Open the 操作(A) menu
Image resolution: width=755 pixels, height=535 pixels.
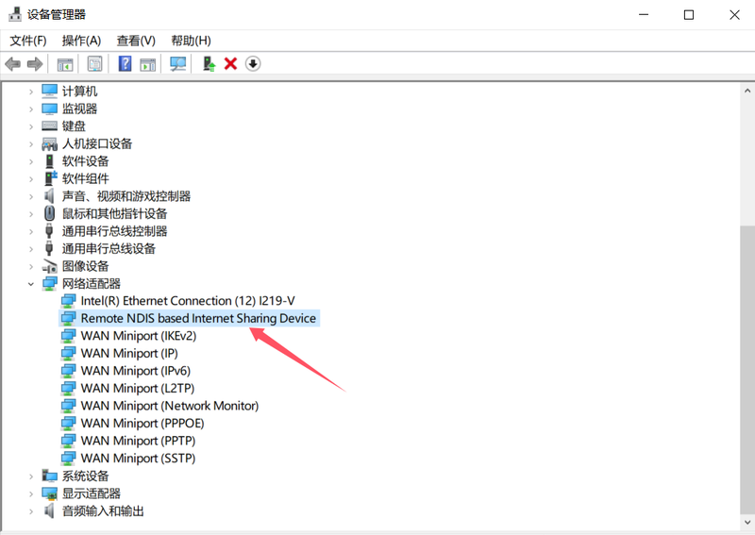pyautogui.click(x=81, y=41)
